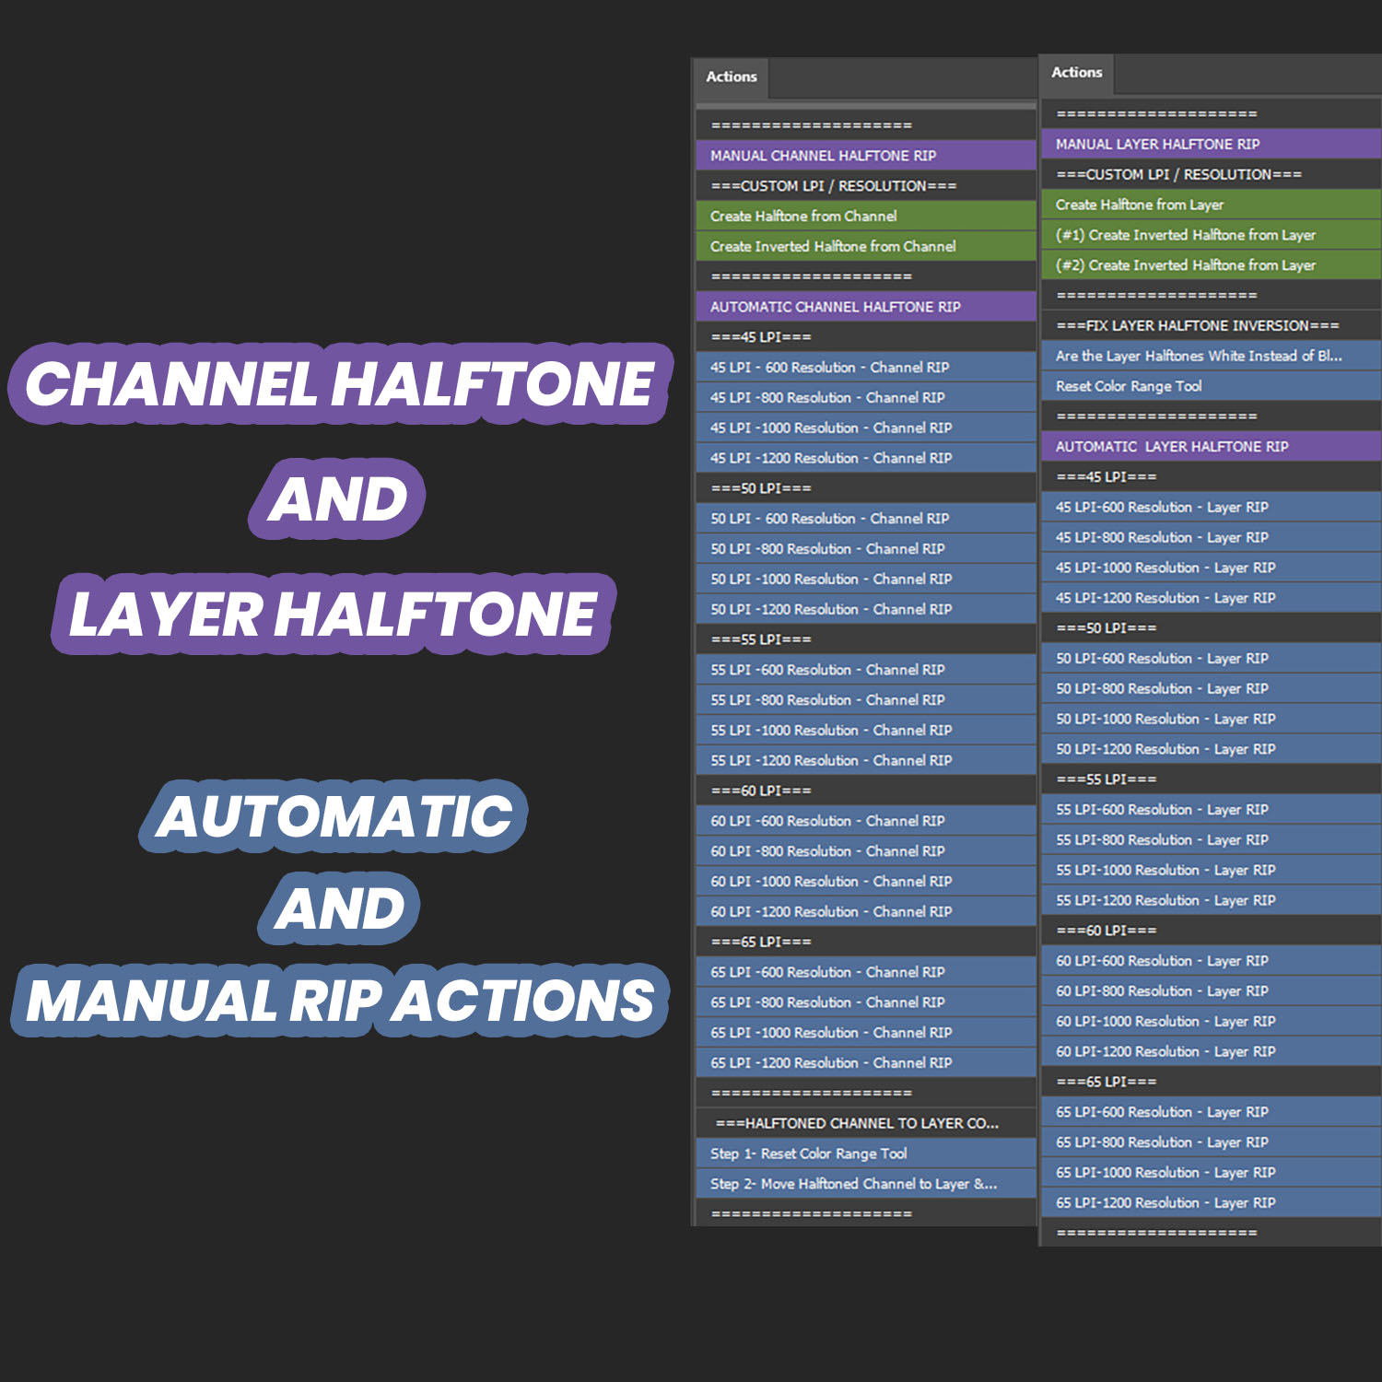Select 60 LPI -600 Resolution - Channel RIP

pos(867,821)
